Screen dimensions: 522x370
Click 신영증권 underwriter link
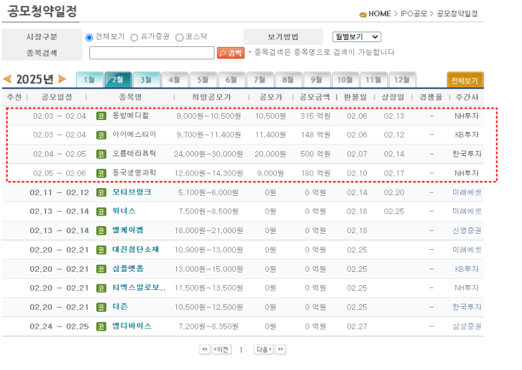pos(466,230)
